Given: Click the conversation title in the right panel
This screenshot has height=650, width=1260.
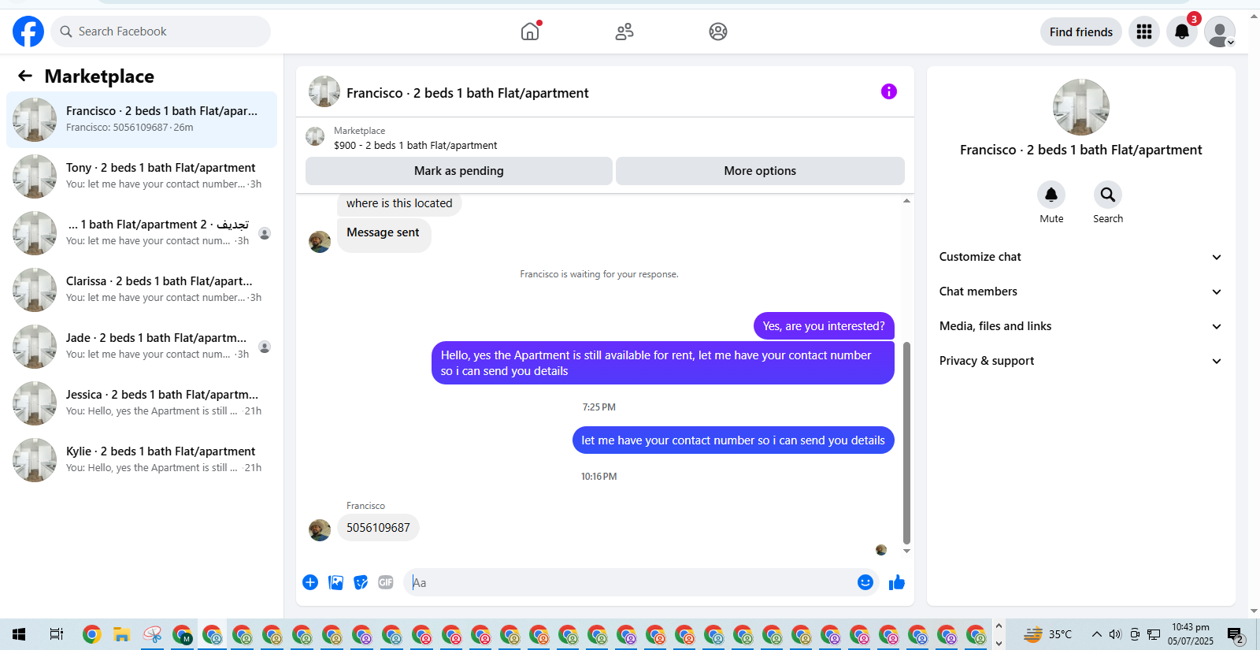Looking at the screenshot, I should pos(1081,150).
